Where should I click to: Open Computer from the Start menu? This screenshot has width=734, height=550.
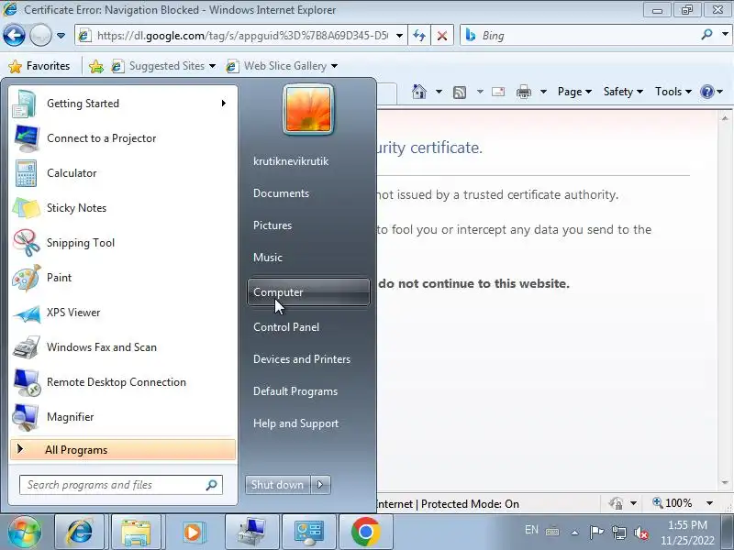(308, 292)
